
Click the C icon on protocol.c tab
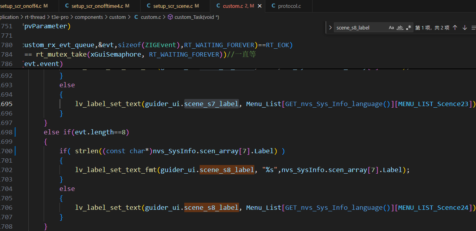[273, 6]
